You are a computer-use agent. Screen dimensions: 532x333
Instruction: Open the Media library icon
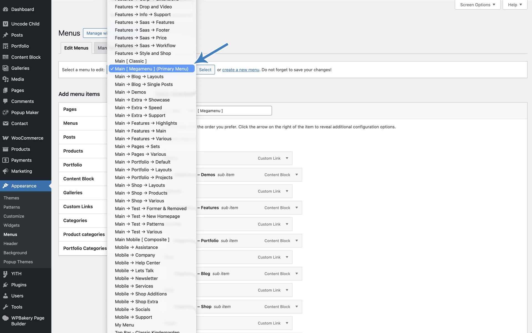[5, 79]
